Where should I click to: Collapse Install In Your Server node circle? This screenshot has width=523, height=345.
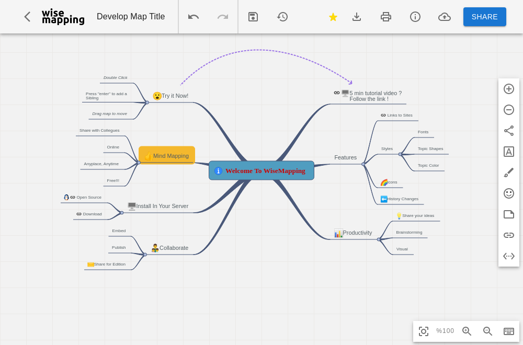[x=122, y=213]
